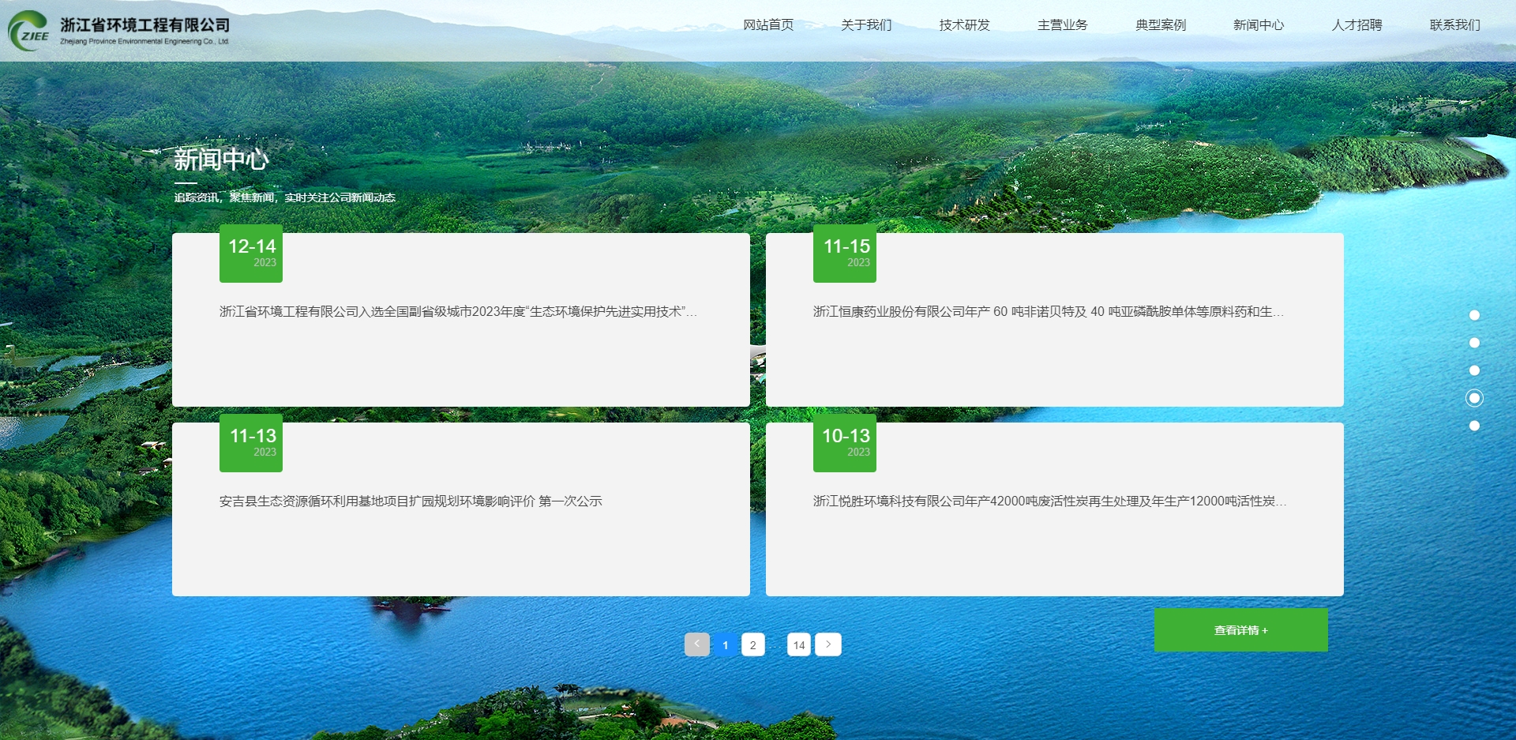The width and height of the screenshot is (1516, 740).
Task: Click the previous page arrow in pagination
Action: [697, 644]
